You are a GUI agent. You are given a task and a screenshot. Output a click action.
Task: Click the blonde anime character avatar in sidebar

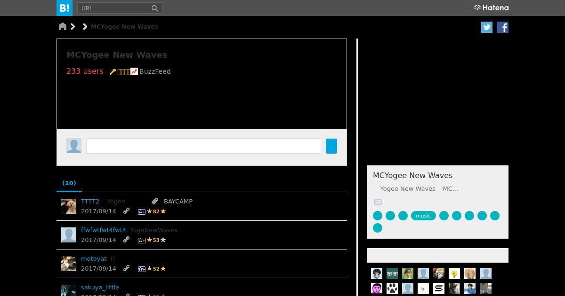point(439,273)
